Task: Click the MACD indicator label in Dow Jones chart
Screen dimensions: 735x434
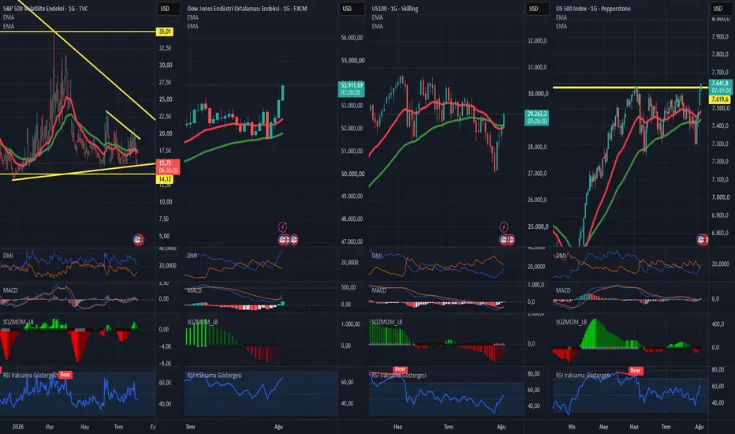Action: pos(195,290)
